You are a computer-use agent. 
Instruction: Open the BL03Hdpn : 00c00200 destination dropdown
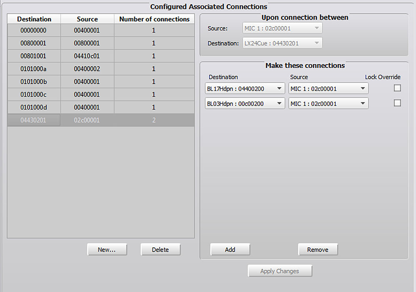[x=245, y=103]
